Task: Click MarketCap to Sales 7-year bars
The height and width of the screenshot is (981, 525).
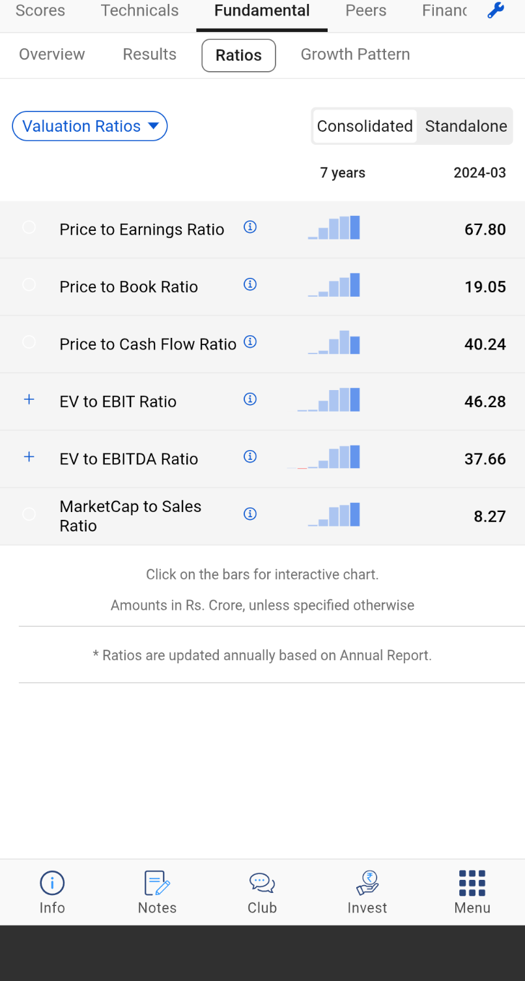Action: [x=334, y=515]
